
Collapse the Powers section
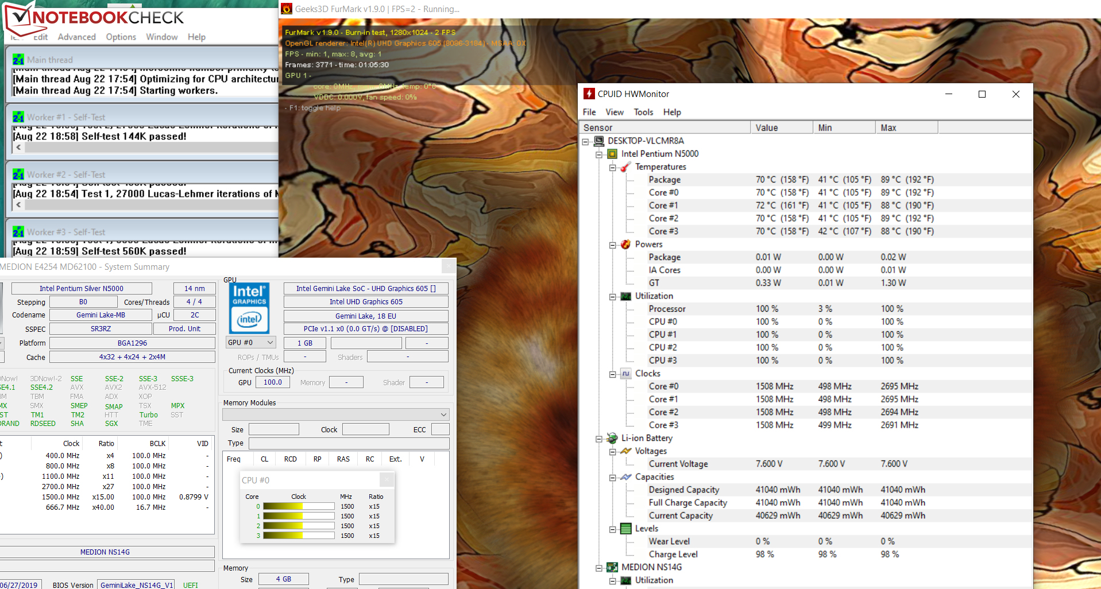pyautogui.click(x=613, y=245)
